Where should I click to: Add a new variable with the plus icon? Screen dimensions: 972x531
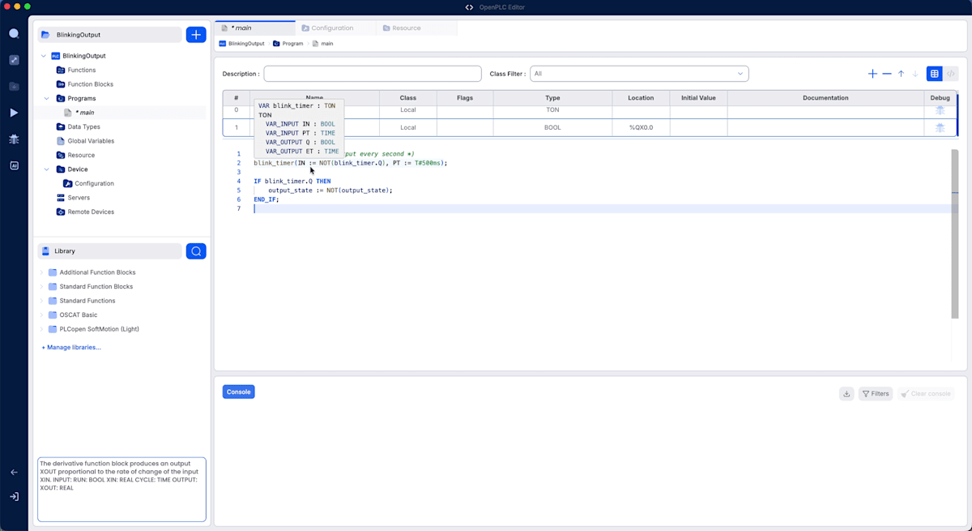point(872,74)
